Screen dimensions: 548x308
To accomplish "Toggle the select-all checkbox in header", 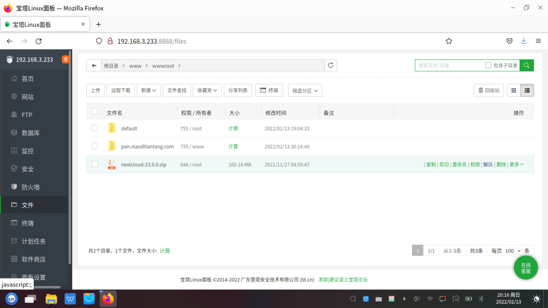I will tap(95, 111).
